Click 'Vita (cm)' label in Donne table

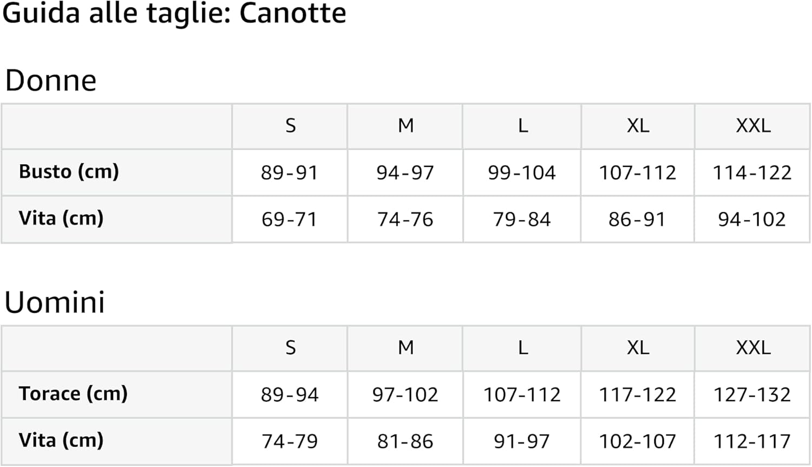pos(61,218)
